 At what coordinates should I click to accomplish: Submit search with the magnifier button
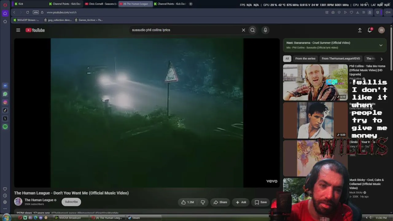point(252,30)
